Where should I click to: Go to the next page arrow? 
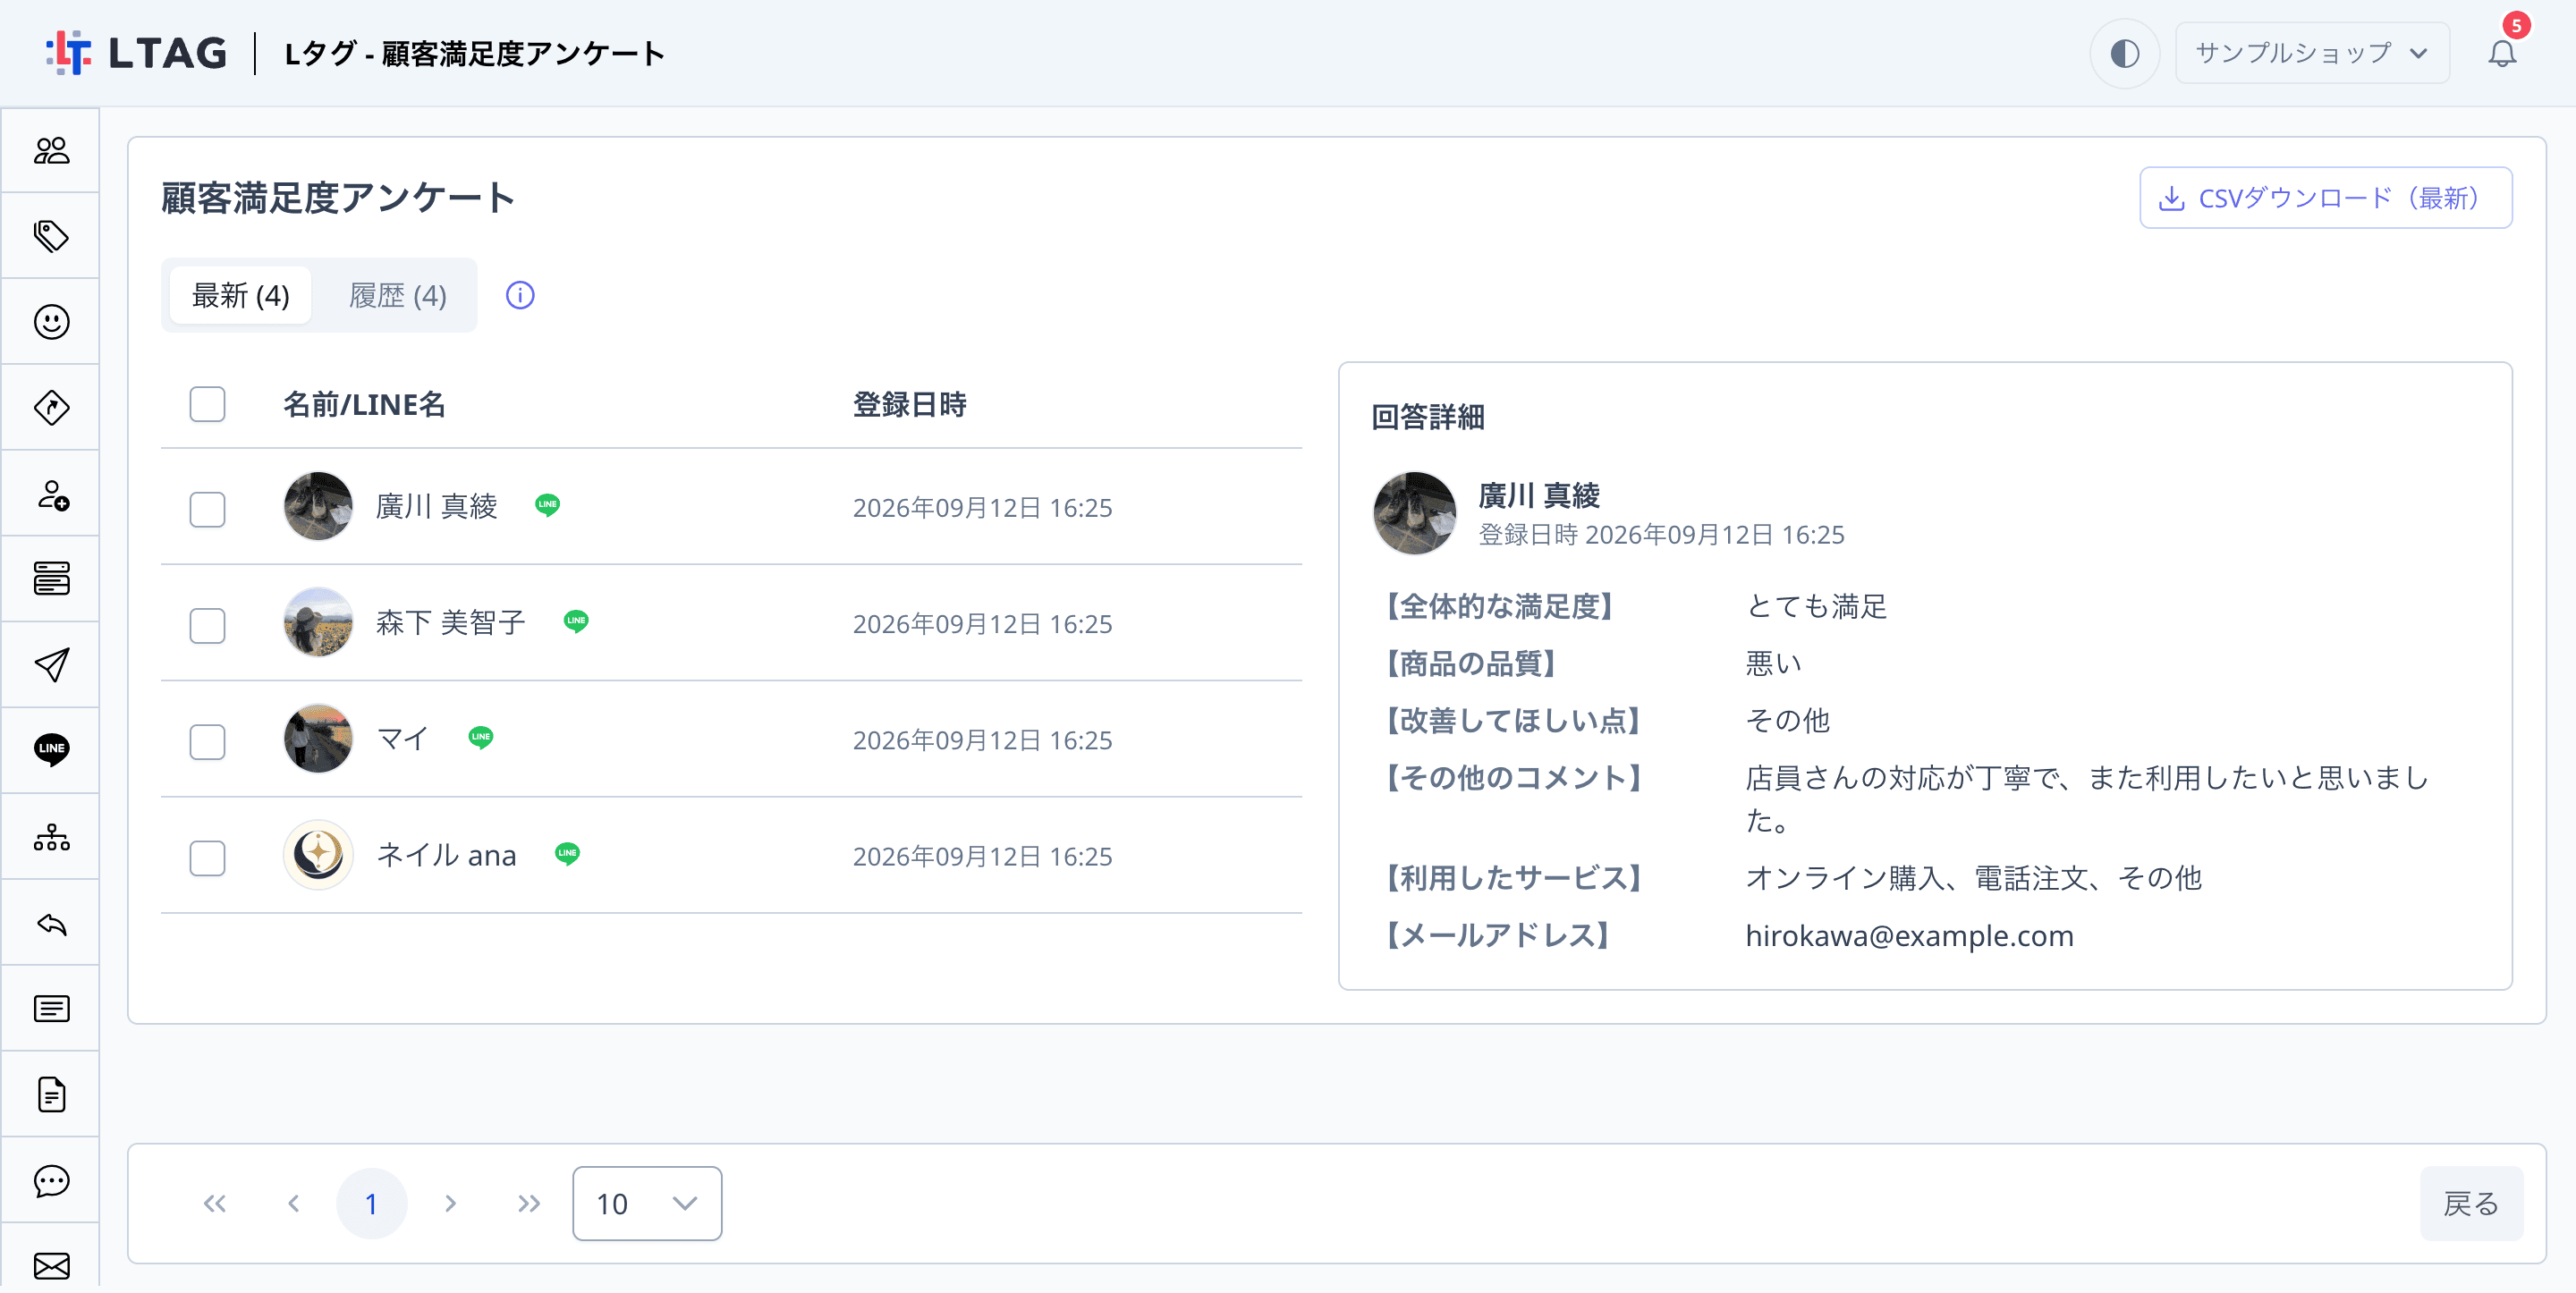pos(450,1203)
